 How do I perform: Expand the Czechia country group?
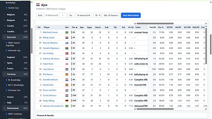[16, 32]
